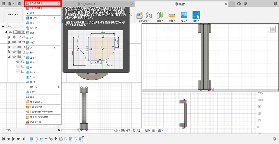Click the insert image icon

pos(184,15)
